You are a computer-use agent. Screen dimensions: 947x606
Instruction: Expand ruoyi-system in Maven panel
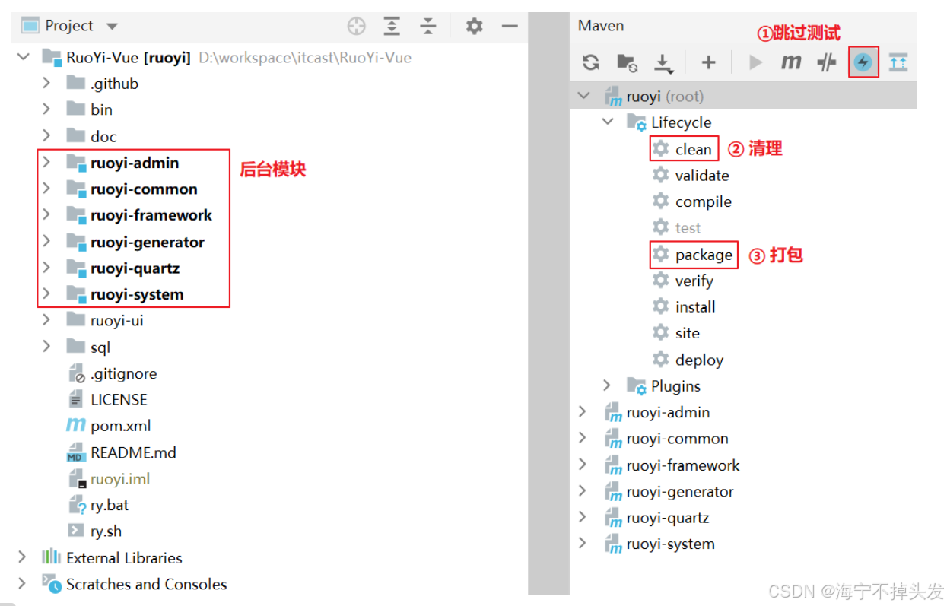(583, 544)
